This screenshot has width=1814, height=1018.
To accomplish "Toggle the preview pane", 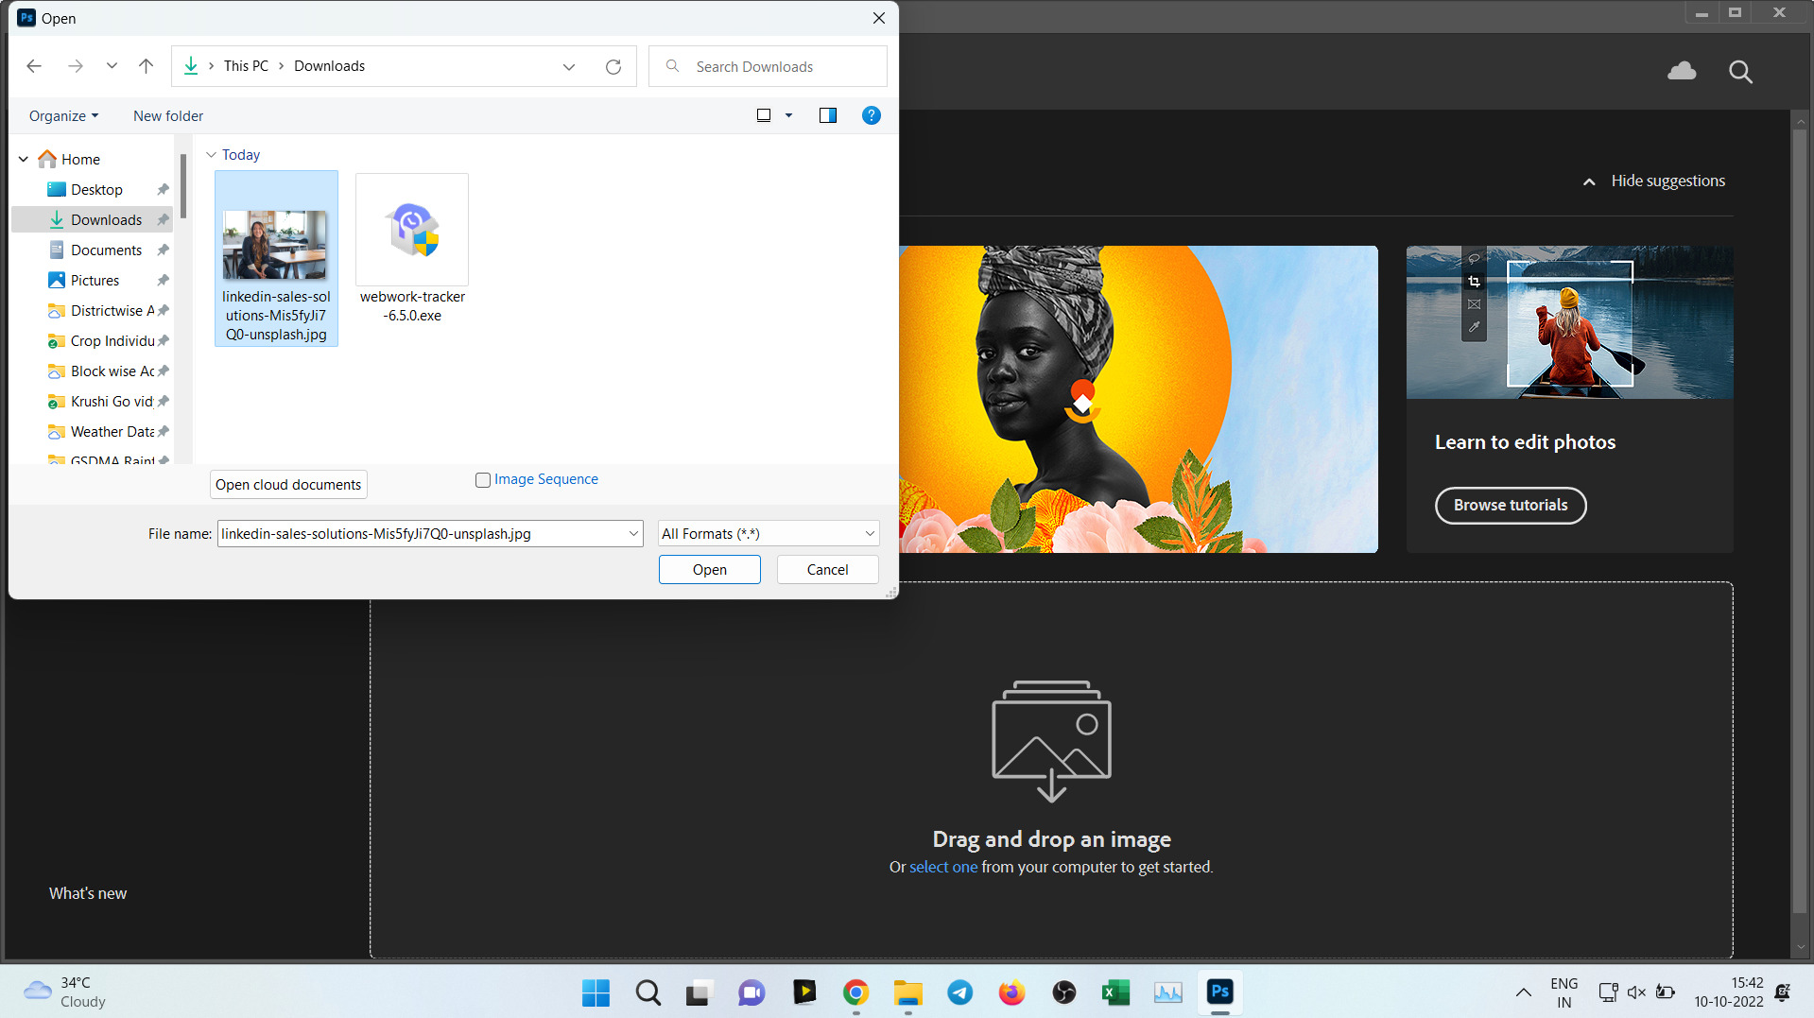I will pos(828,115).
